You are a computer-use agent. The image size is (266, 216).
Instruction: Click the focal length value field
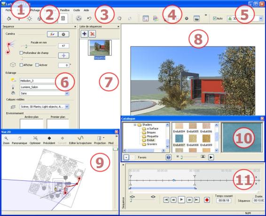pyautogui.click(x=63, y=46)
